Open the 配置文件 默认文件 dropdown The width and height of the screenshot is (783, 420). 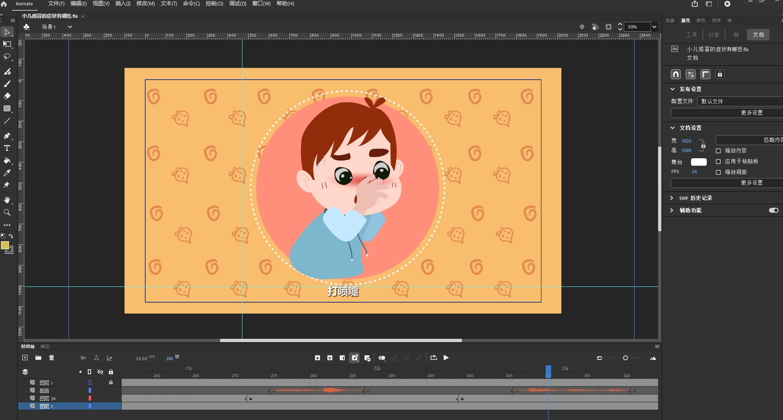click(740, 101)
